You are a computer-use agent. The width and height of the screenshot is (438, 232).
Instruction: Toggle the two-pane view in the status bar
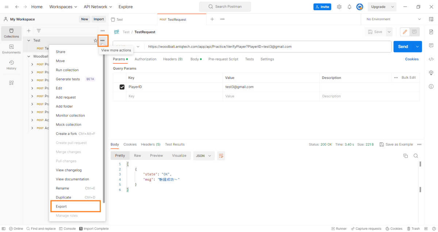point(426,229)
